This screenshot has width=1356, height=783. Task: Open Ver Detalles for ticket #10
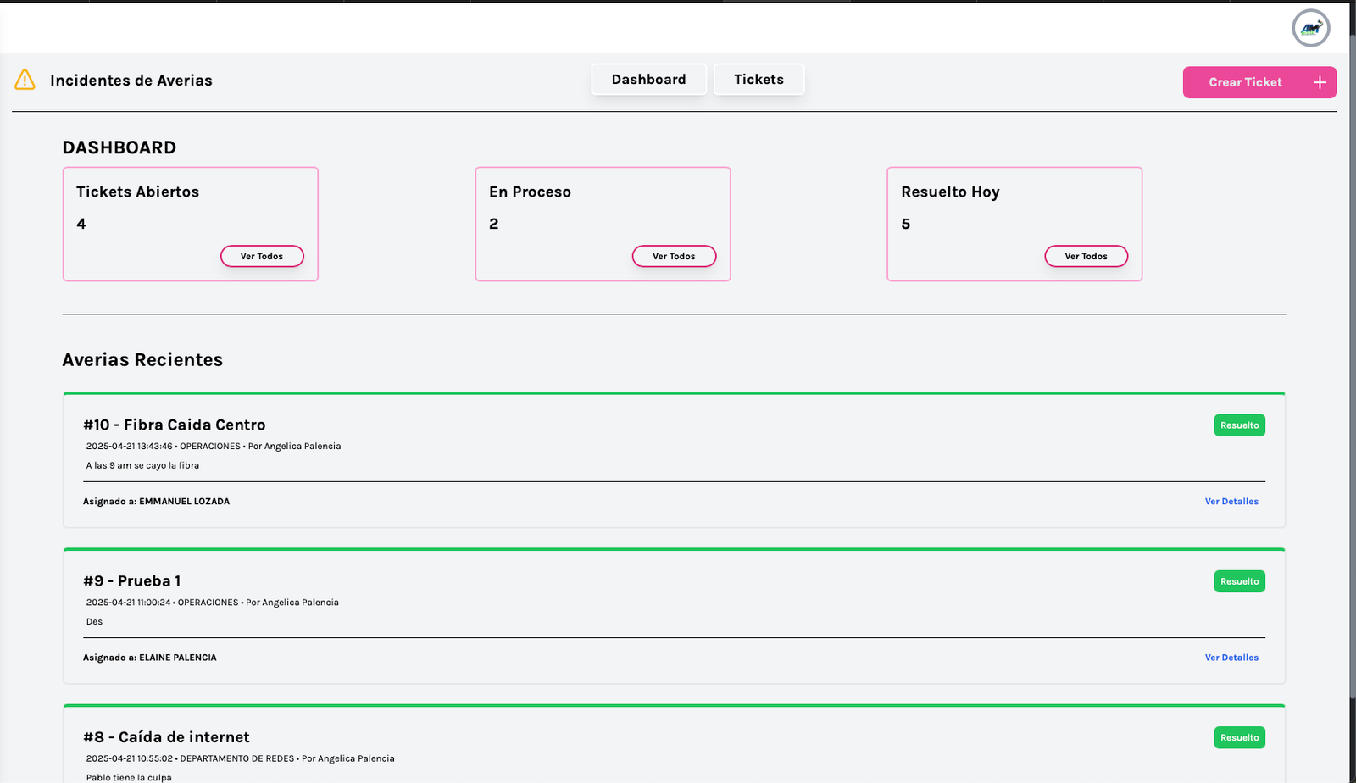pyautogui.click(x=1231, y=501)
